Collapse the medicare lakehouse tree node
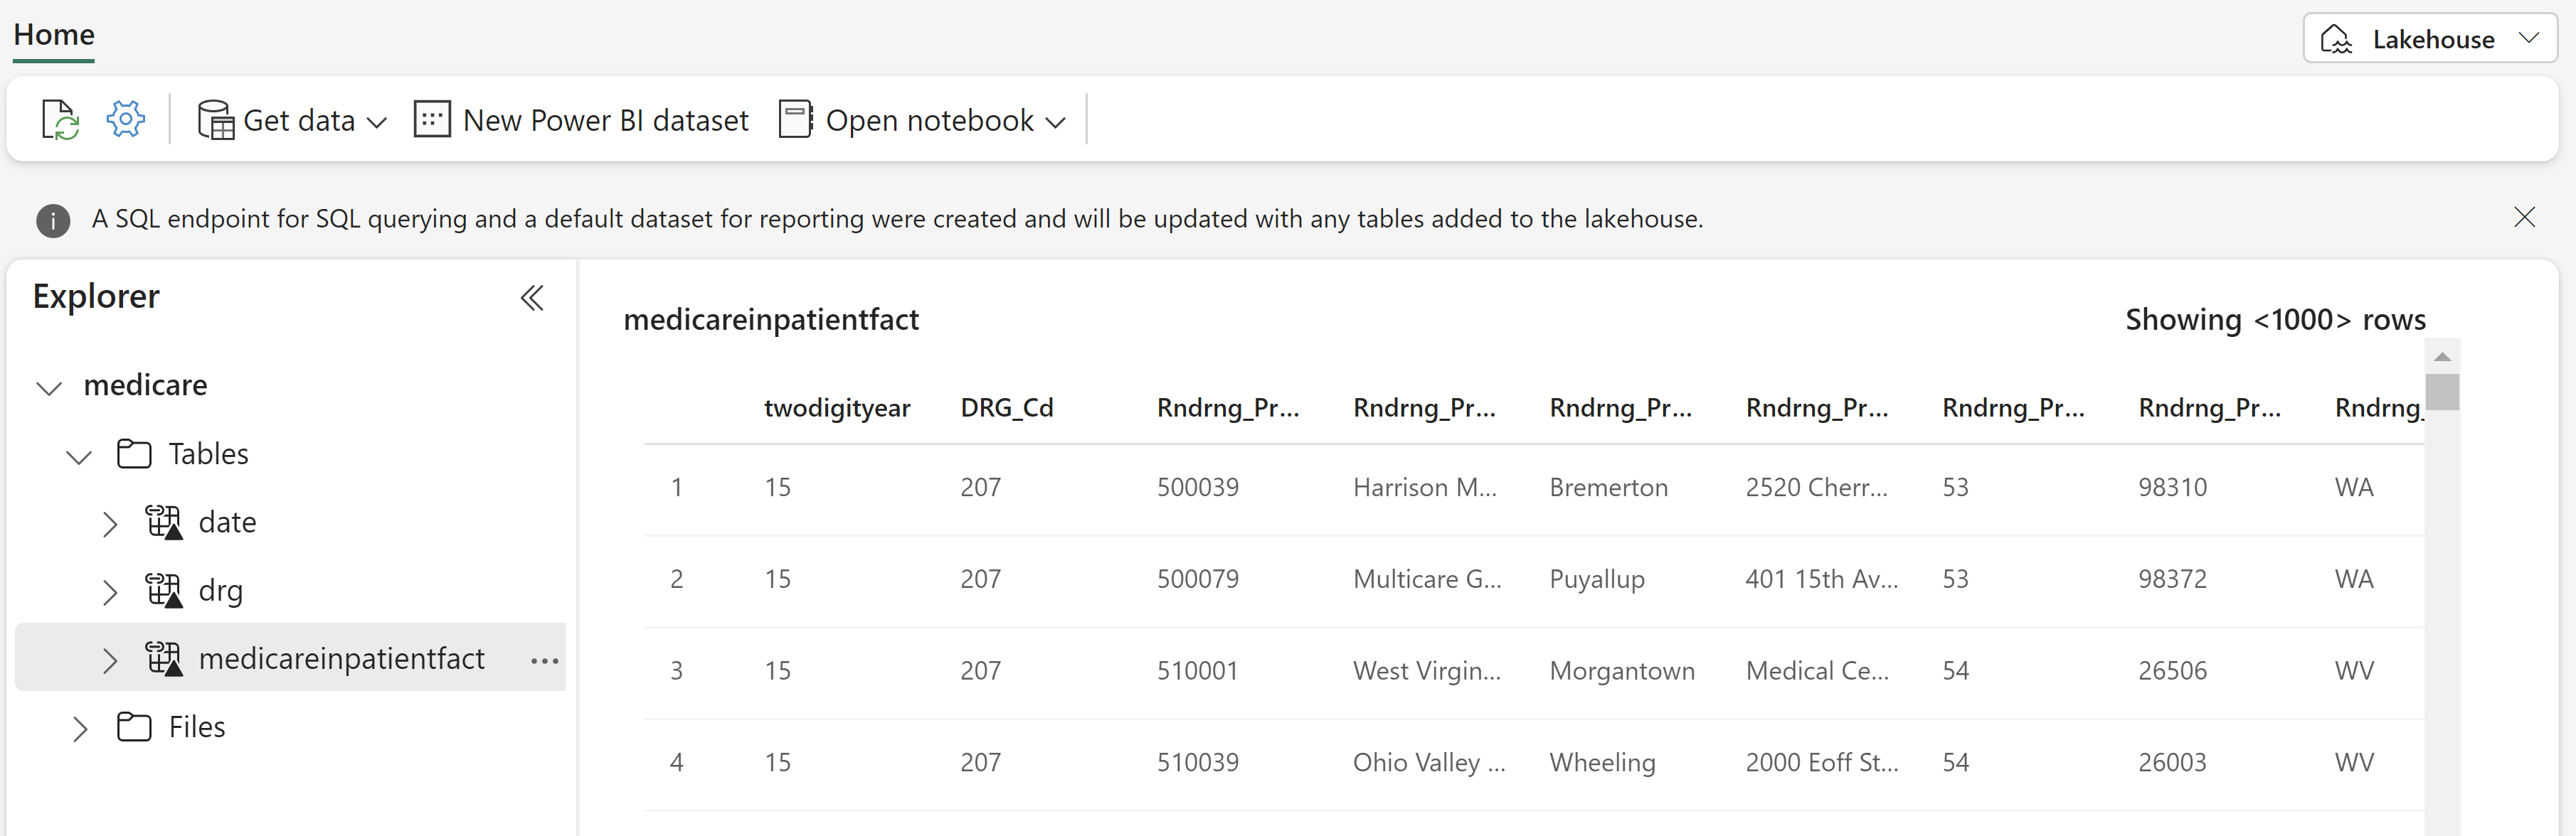This screenshot has width=2576, height=836. (x=49, y=387)
